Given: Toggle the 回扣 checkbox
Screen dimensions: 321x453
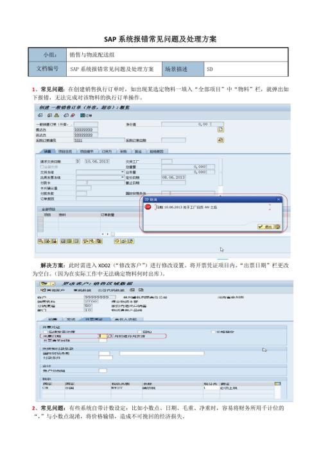Looking at the screenshot, I should (x=140, y=332).
